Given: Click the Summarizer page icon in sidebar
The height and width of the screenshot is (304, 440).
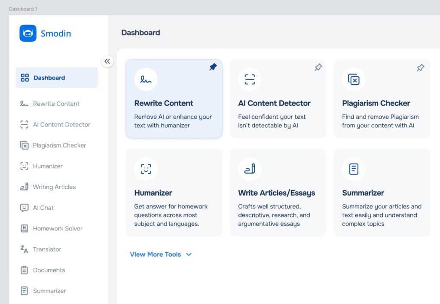Looking at the screenshot, I should 24,291.
